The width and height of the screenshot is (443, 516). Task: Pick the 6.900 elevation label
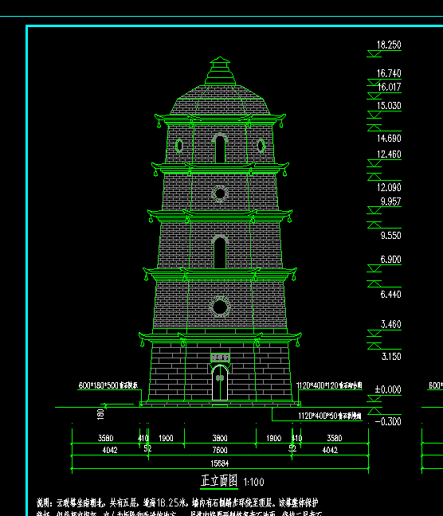pos(390,260)
